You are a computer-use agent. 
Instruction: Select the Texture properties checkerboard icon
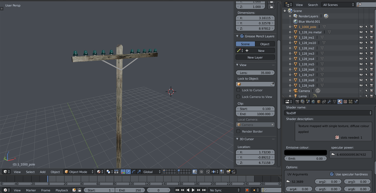(x=345, y=102)
